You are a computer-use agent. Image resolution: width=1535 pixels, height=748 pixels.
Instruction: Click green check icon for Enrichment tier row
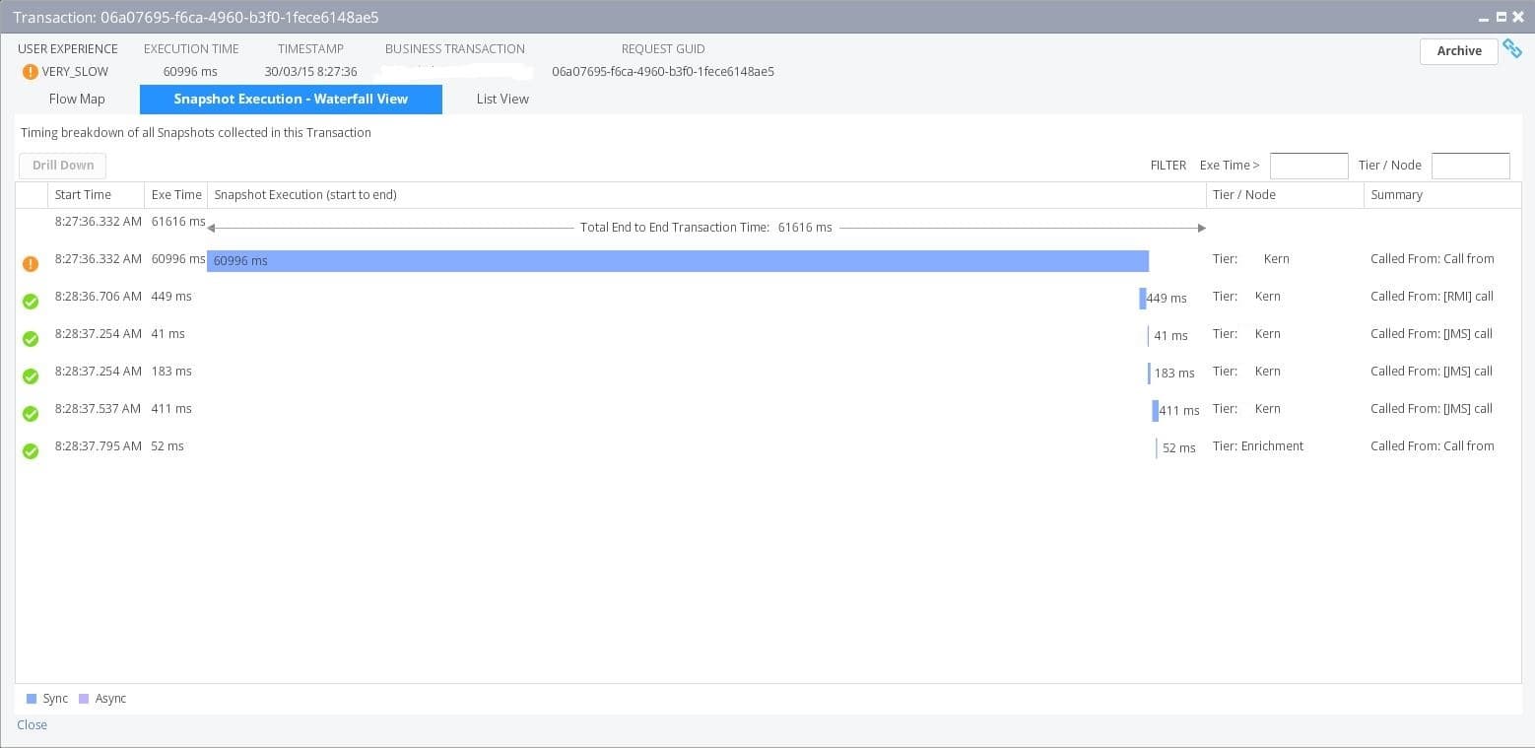[x=31, y=451]
